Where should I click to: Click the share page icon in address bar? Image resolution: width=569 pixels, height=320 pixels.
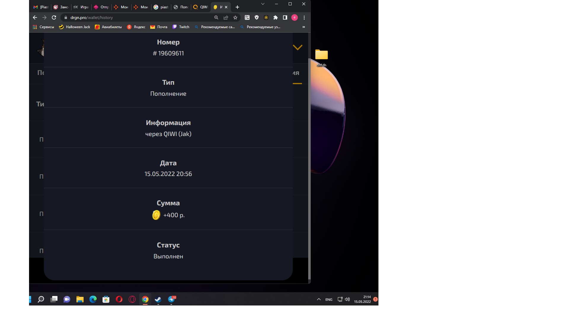pos(226,17)
